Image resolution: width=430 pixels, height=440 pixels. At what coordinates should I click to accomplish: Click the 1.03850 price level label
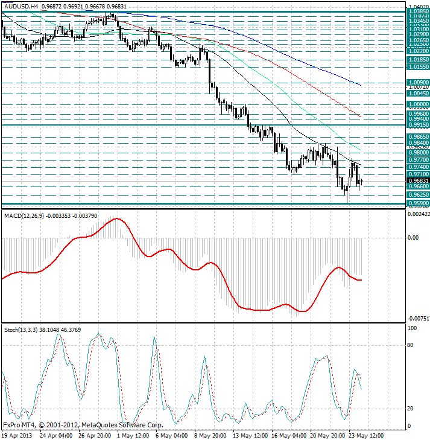click(x=418, y=11)
